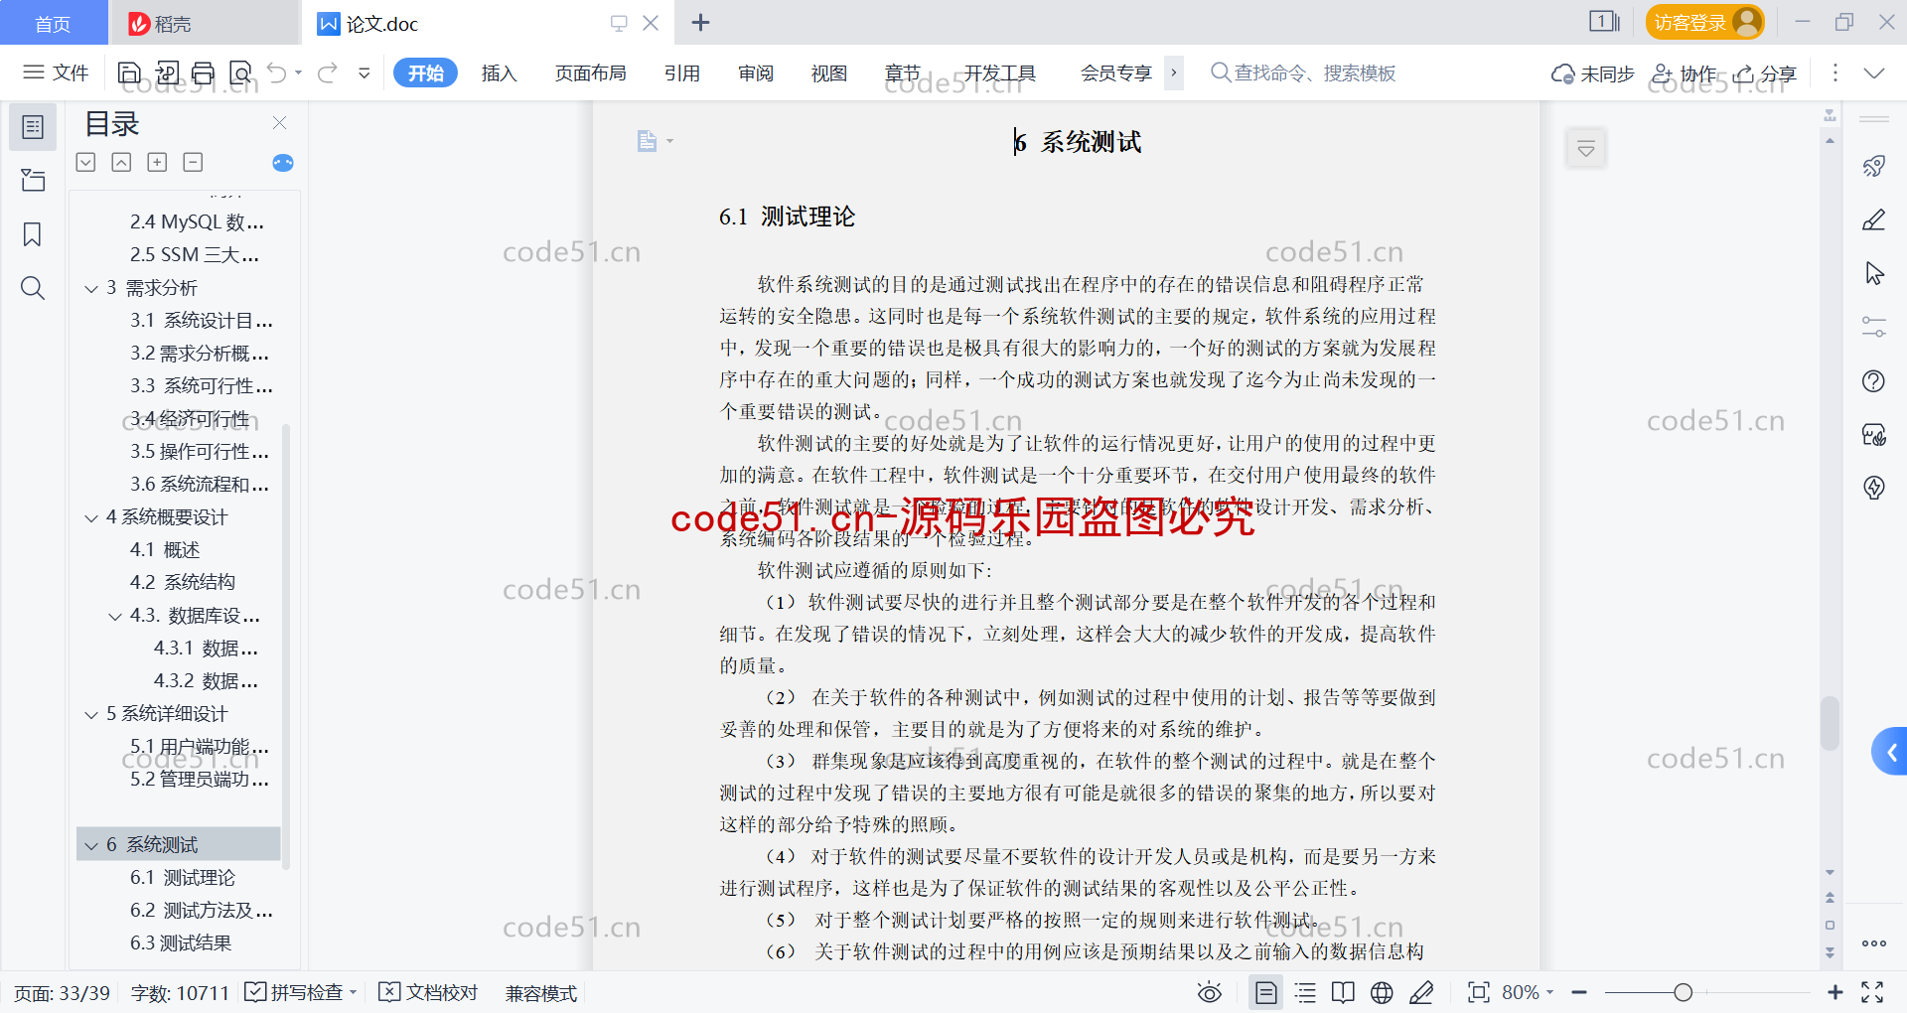1907x1013 pixels.
Task: Expand all outline levels with the plus box icon
Action: click(x=157, y=162)
